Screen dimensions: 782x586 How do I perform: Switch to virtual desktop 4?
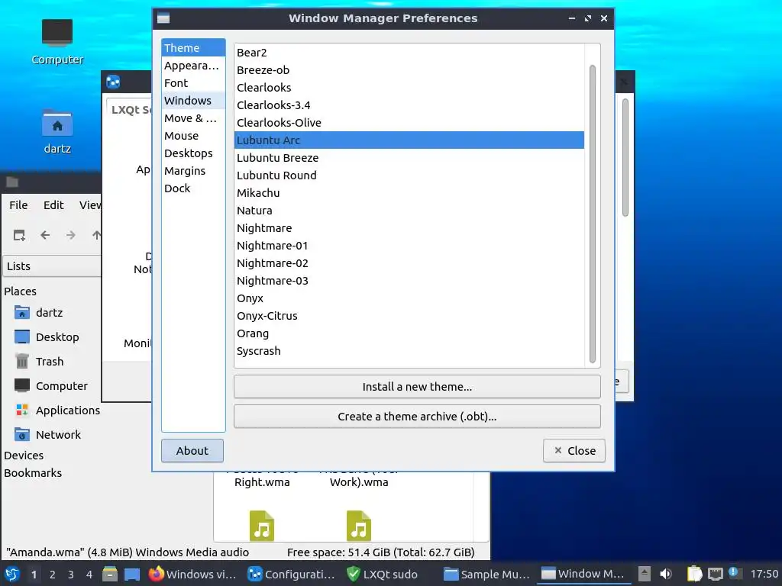click(x=89, y=575)
